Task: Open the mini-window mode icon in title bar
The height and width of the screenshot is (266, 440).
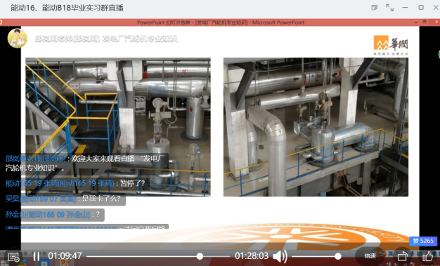Action: click(x=374, y=8)
